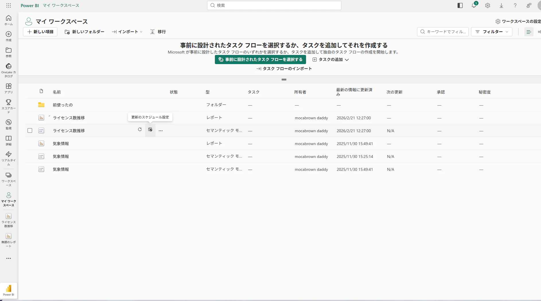Screen dimensions: 541x301
Task: Open pinned 無題のレポート in sidebar
Action: click(9, 240)
